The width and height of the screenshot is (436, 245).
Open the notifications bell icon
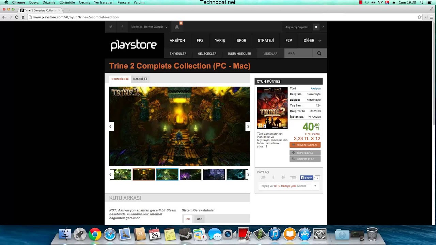177,27
